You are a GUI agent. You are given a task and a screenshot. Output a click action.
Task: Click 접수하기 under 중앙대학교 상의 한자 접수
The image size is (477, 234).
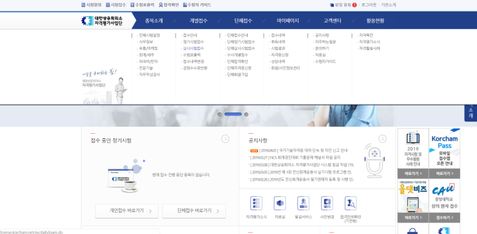(x=444, y=217)
